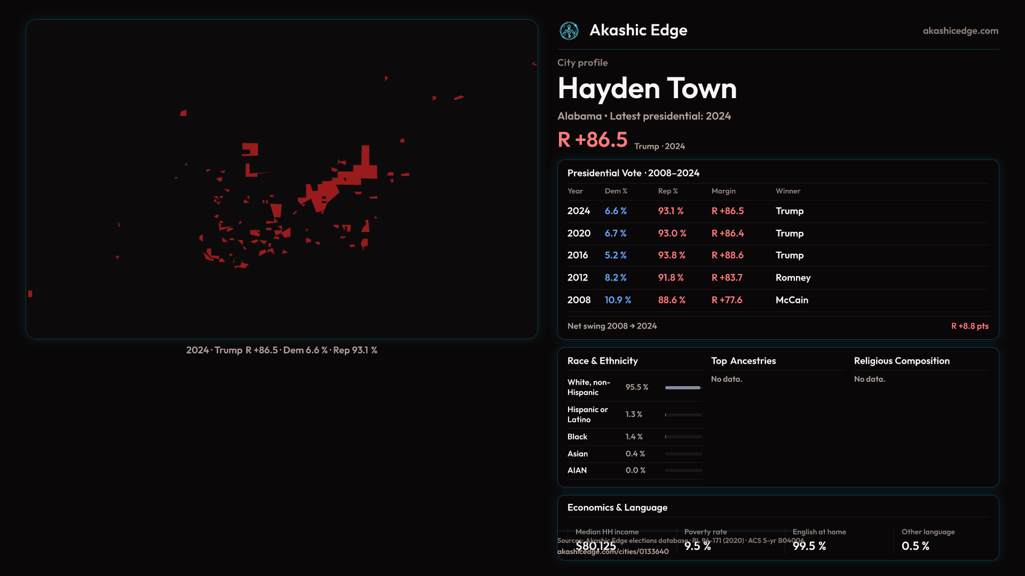The width and height of the screenshot is (1025, 576).
Task: Click the Margin column header
Action: click(x=723, y=191)
